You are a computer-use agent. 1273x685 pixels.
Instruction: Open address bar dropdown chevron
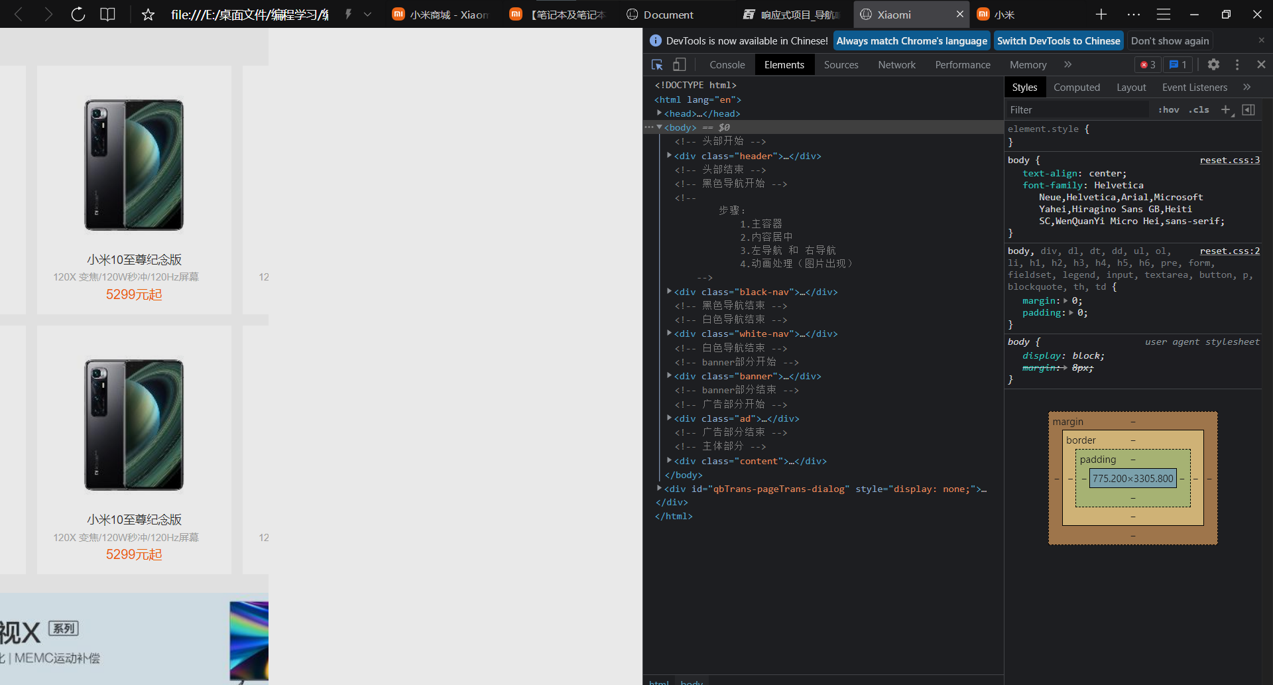[367, 14]
